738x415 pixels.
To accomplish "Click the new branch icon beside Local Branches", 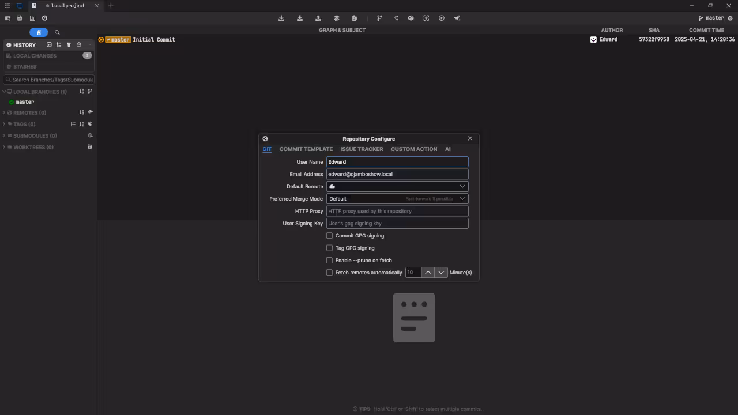I will pos(90,92).
